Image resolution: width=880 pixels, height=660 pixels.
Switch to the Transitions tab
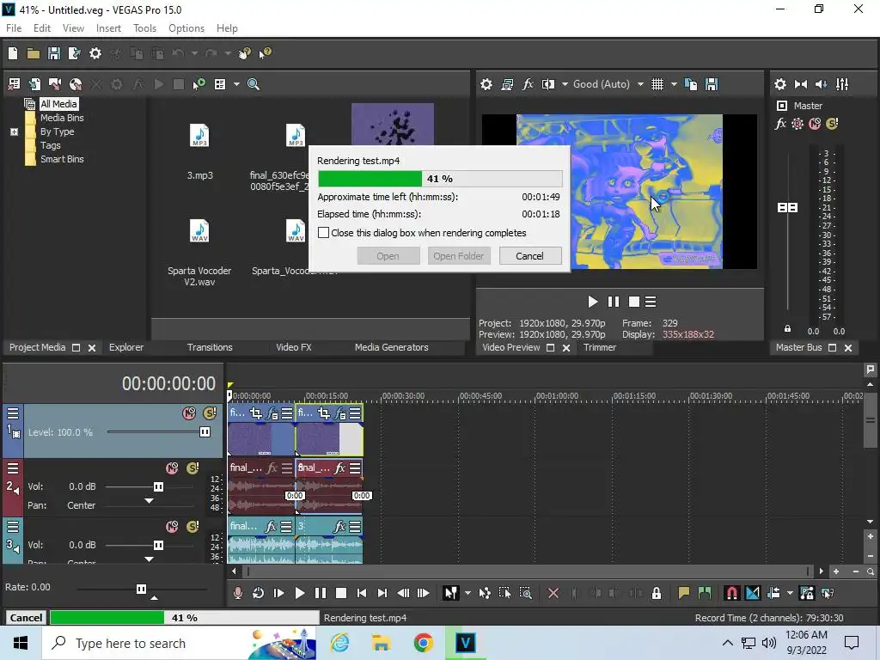click(x=210, y=347)
